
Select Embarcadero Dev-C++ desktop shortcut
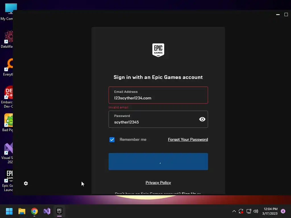pos(7,97)
